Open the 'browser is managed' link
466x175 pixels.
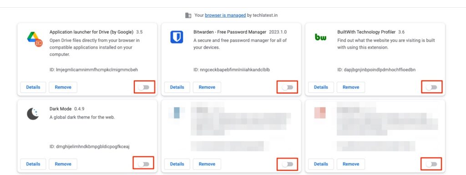pyautogui.click(x=225, y=15)
